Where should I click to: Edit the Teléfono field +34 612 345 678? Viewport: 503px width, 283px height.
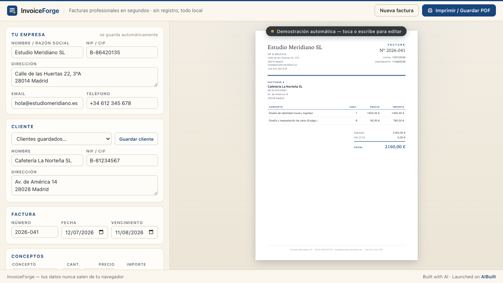122,103
